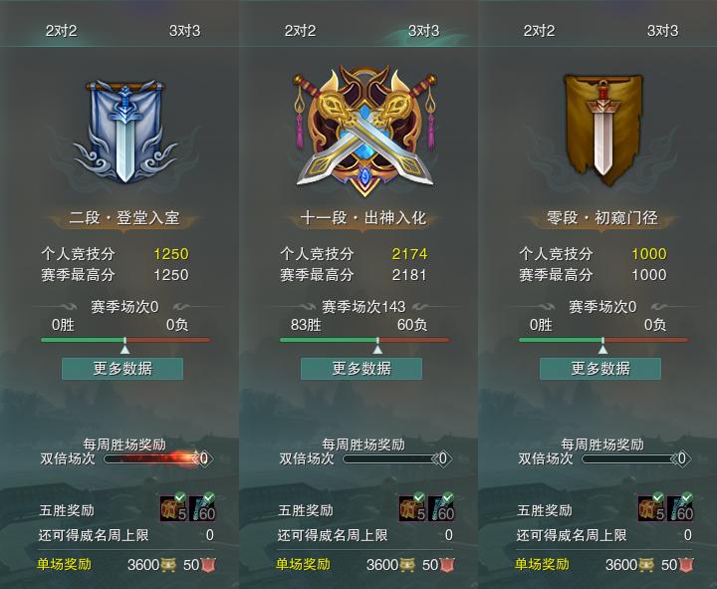Image resolution: width=717 pixels, height=589 pixels.
Task: Switch to 2对2 tab in left panel
Action: 61,31
